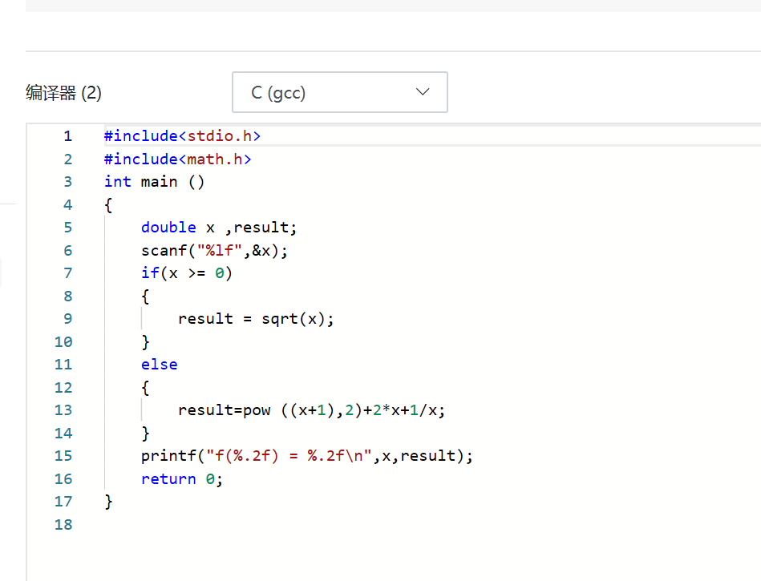Click the opening brace on line 12
Screen dimensions: 761x581
pyautogui.click(x=145, y=388)
